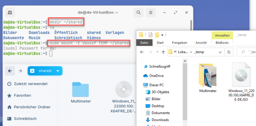Open the Bildtools ribbon tab

point(222,43)
